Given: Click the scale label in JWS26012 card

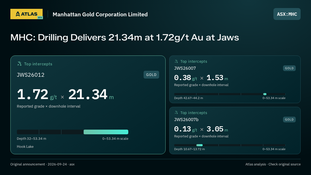Looking at the screenshot, I should point(115,138).
